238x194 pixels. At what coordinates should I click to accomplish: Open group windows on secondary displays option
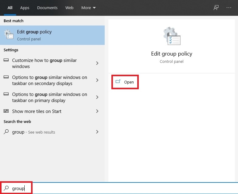pos(52,80)
